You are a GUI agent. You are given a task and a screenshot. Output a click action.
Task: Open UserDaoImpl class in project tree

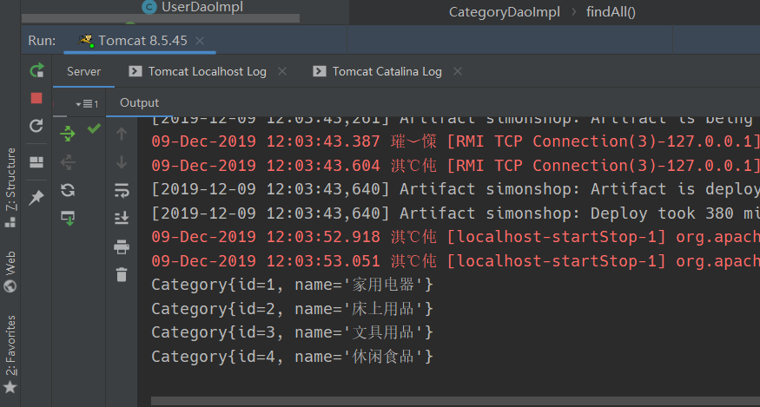202,7
